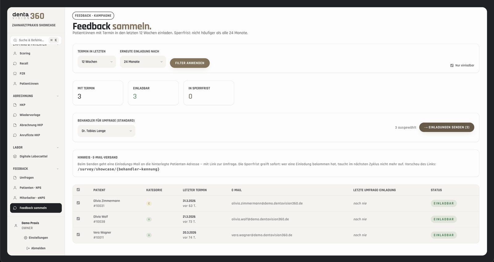Click the Patienten · NPS icon

click(x=15, y=188)
